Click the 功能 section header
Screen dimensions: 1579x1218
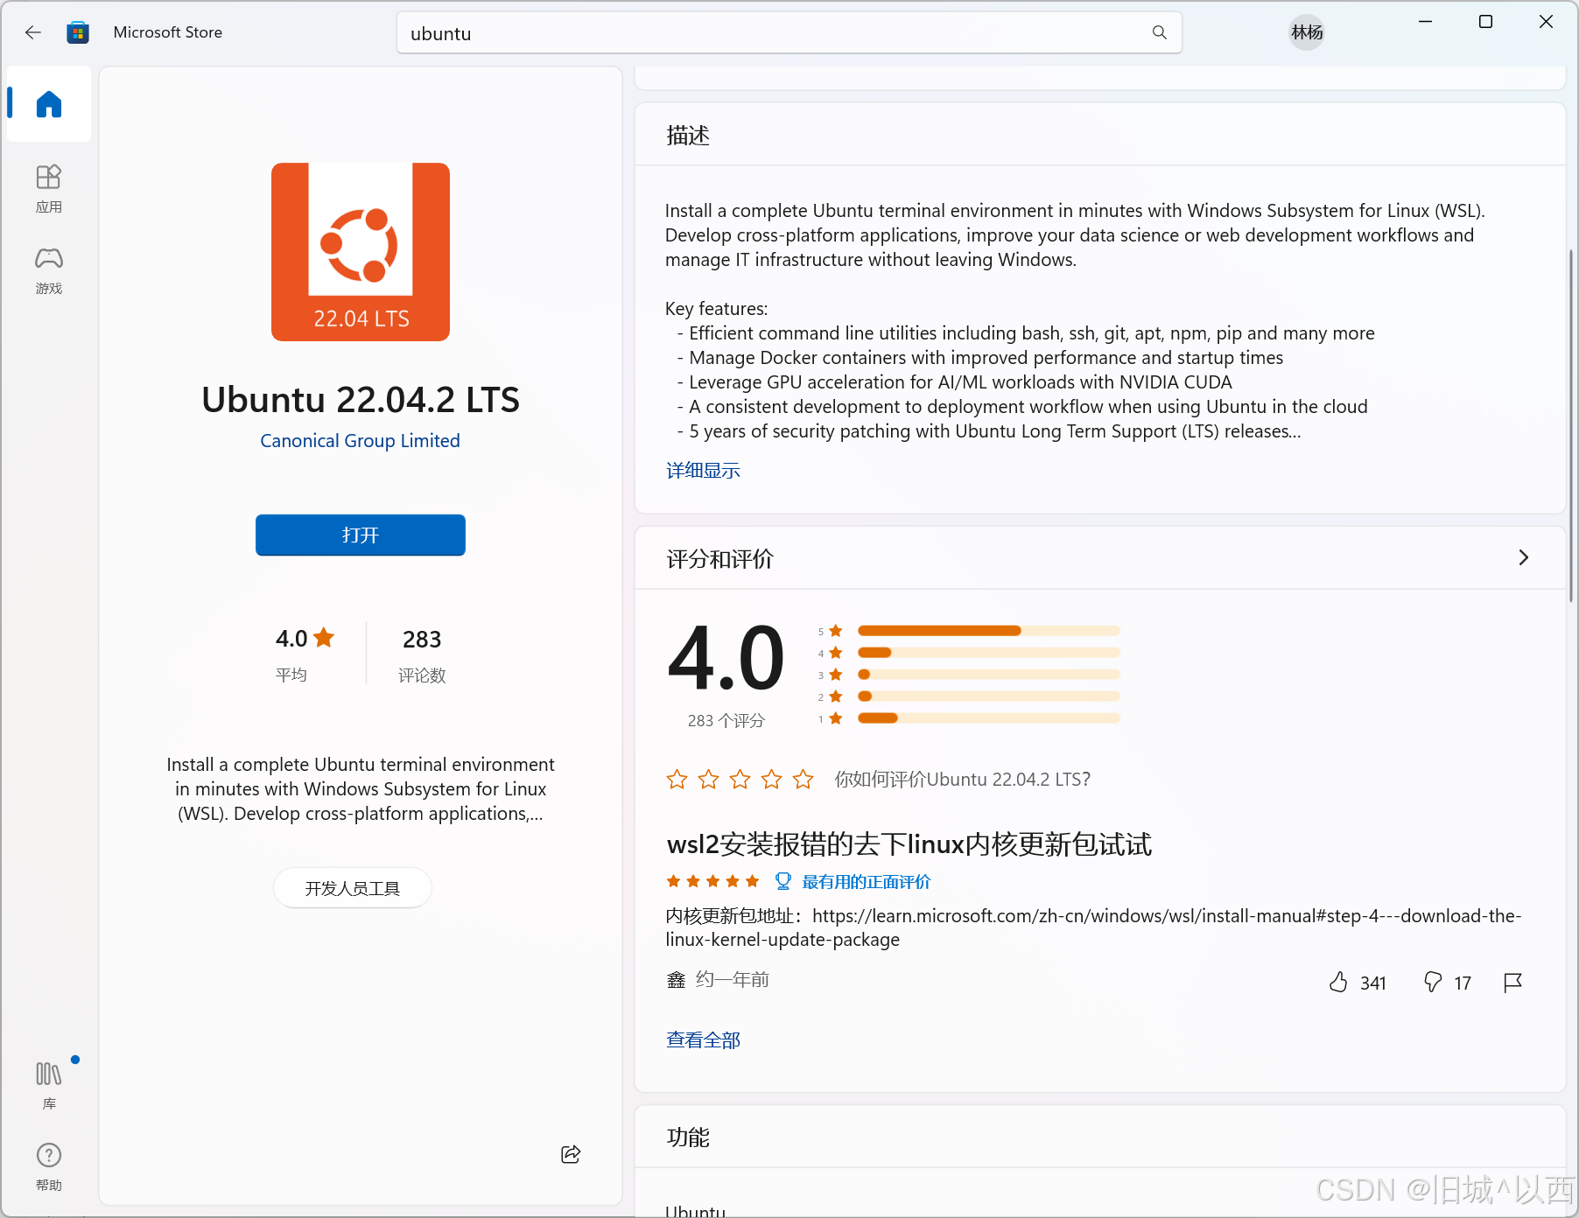tap(688, 1137)
